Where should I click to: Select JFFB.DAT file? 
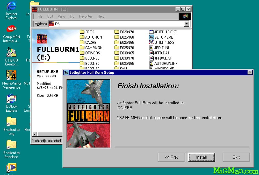click(159, 53)
